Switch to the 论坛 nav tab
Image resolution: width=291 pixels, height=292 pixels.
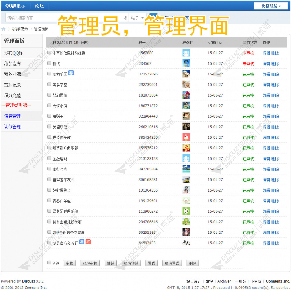coord(39,6)
